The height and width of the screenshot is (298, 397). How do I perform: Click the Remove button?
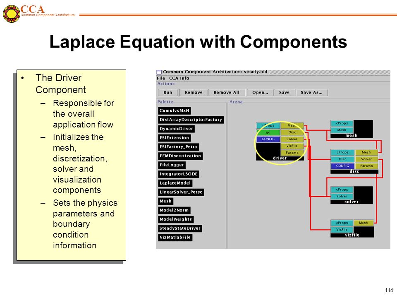pos(194,92)
